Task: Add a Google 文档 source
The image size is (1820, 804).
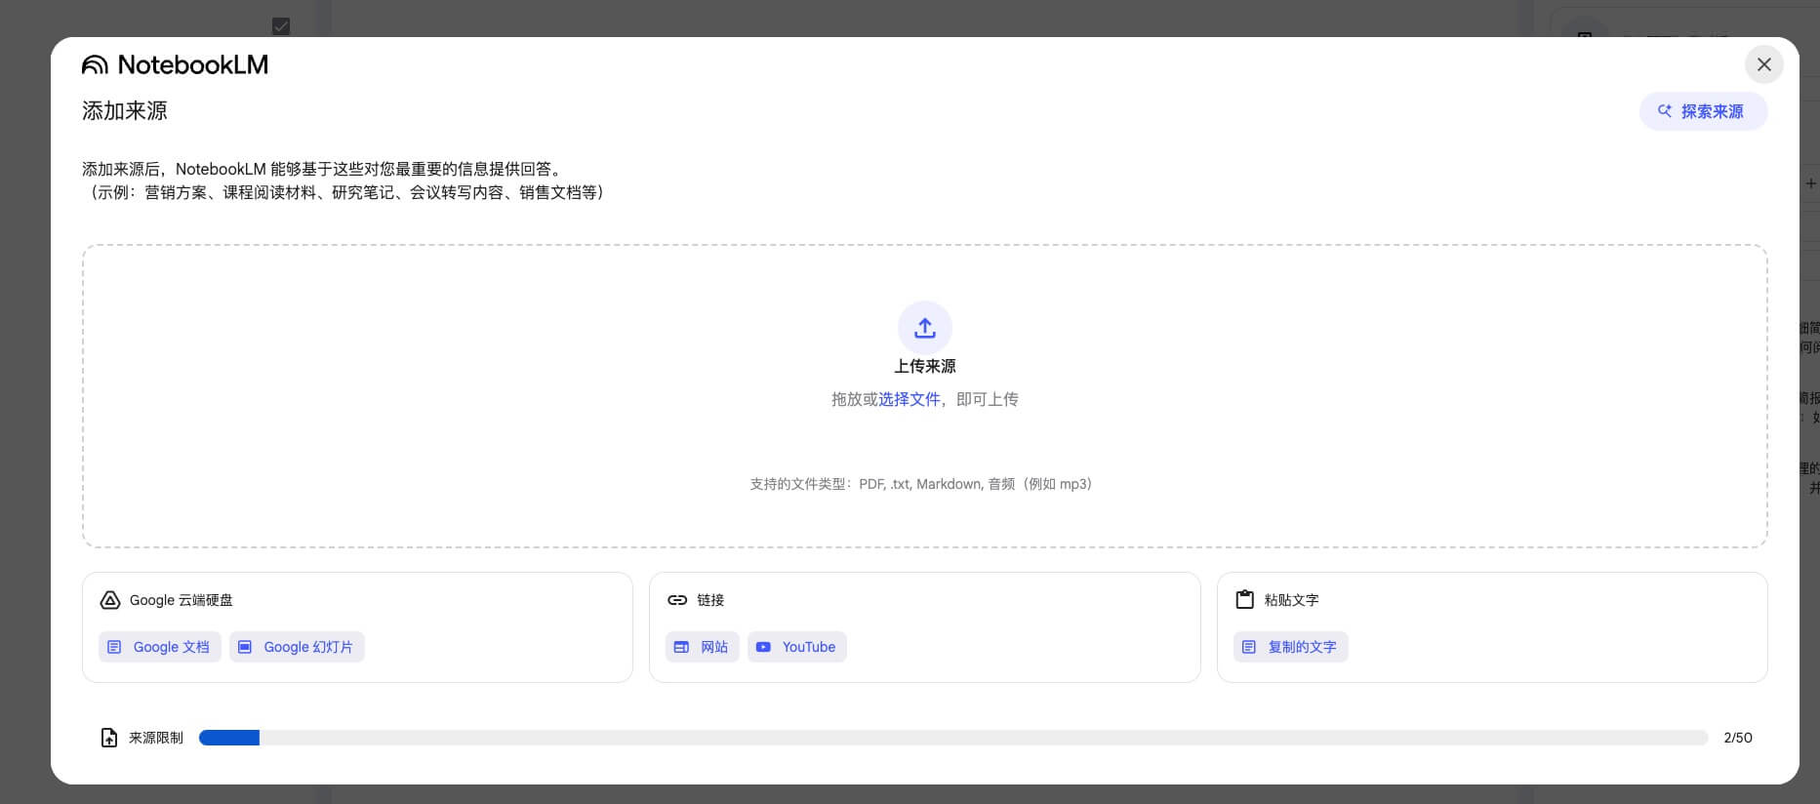Action: 159,647
